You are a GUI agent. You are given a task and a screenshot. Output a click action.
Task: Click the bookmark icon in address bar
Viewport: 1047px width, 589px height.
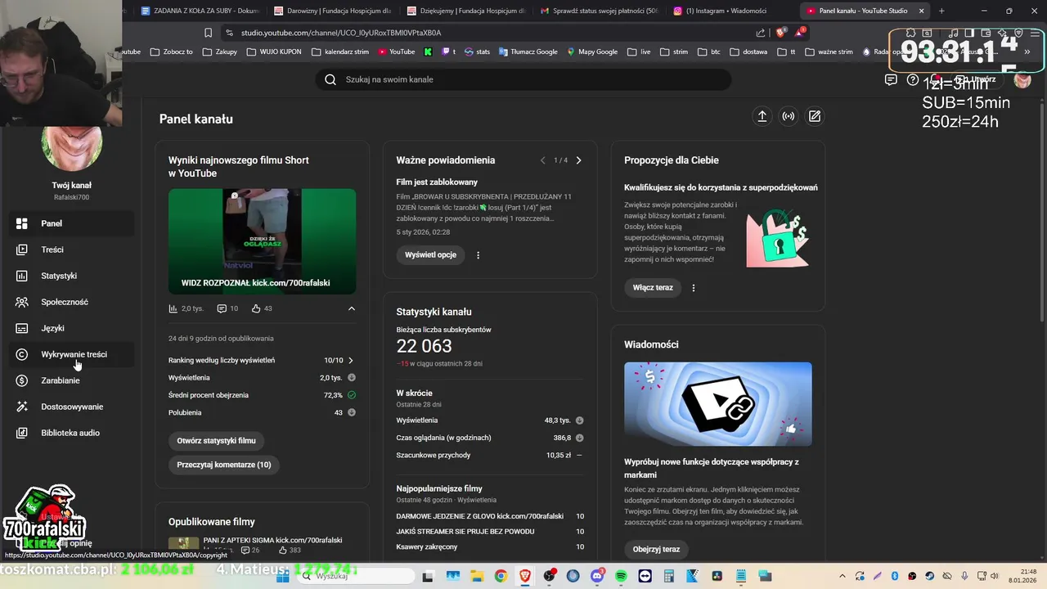point(208,33)
